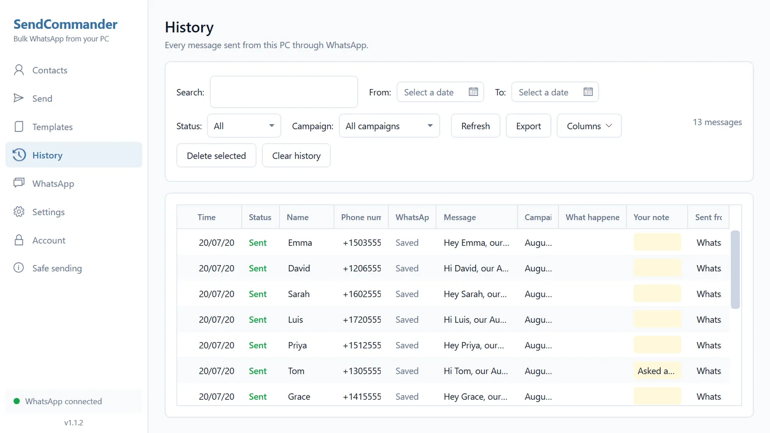Click the Account padlock icon

tap(19, 240)
